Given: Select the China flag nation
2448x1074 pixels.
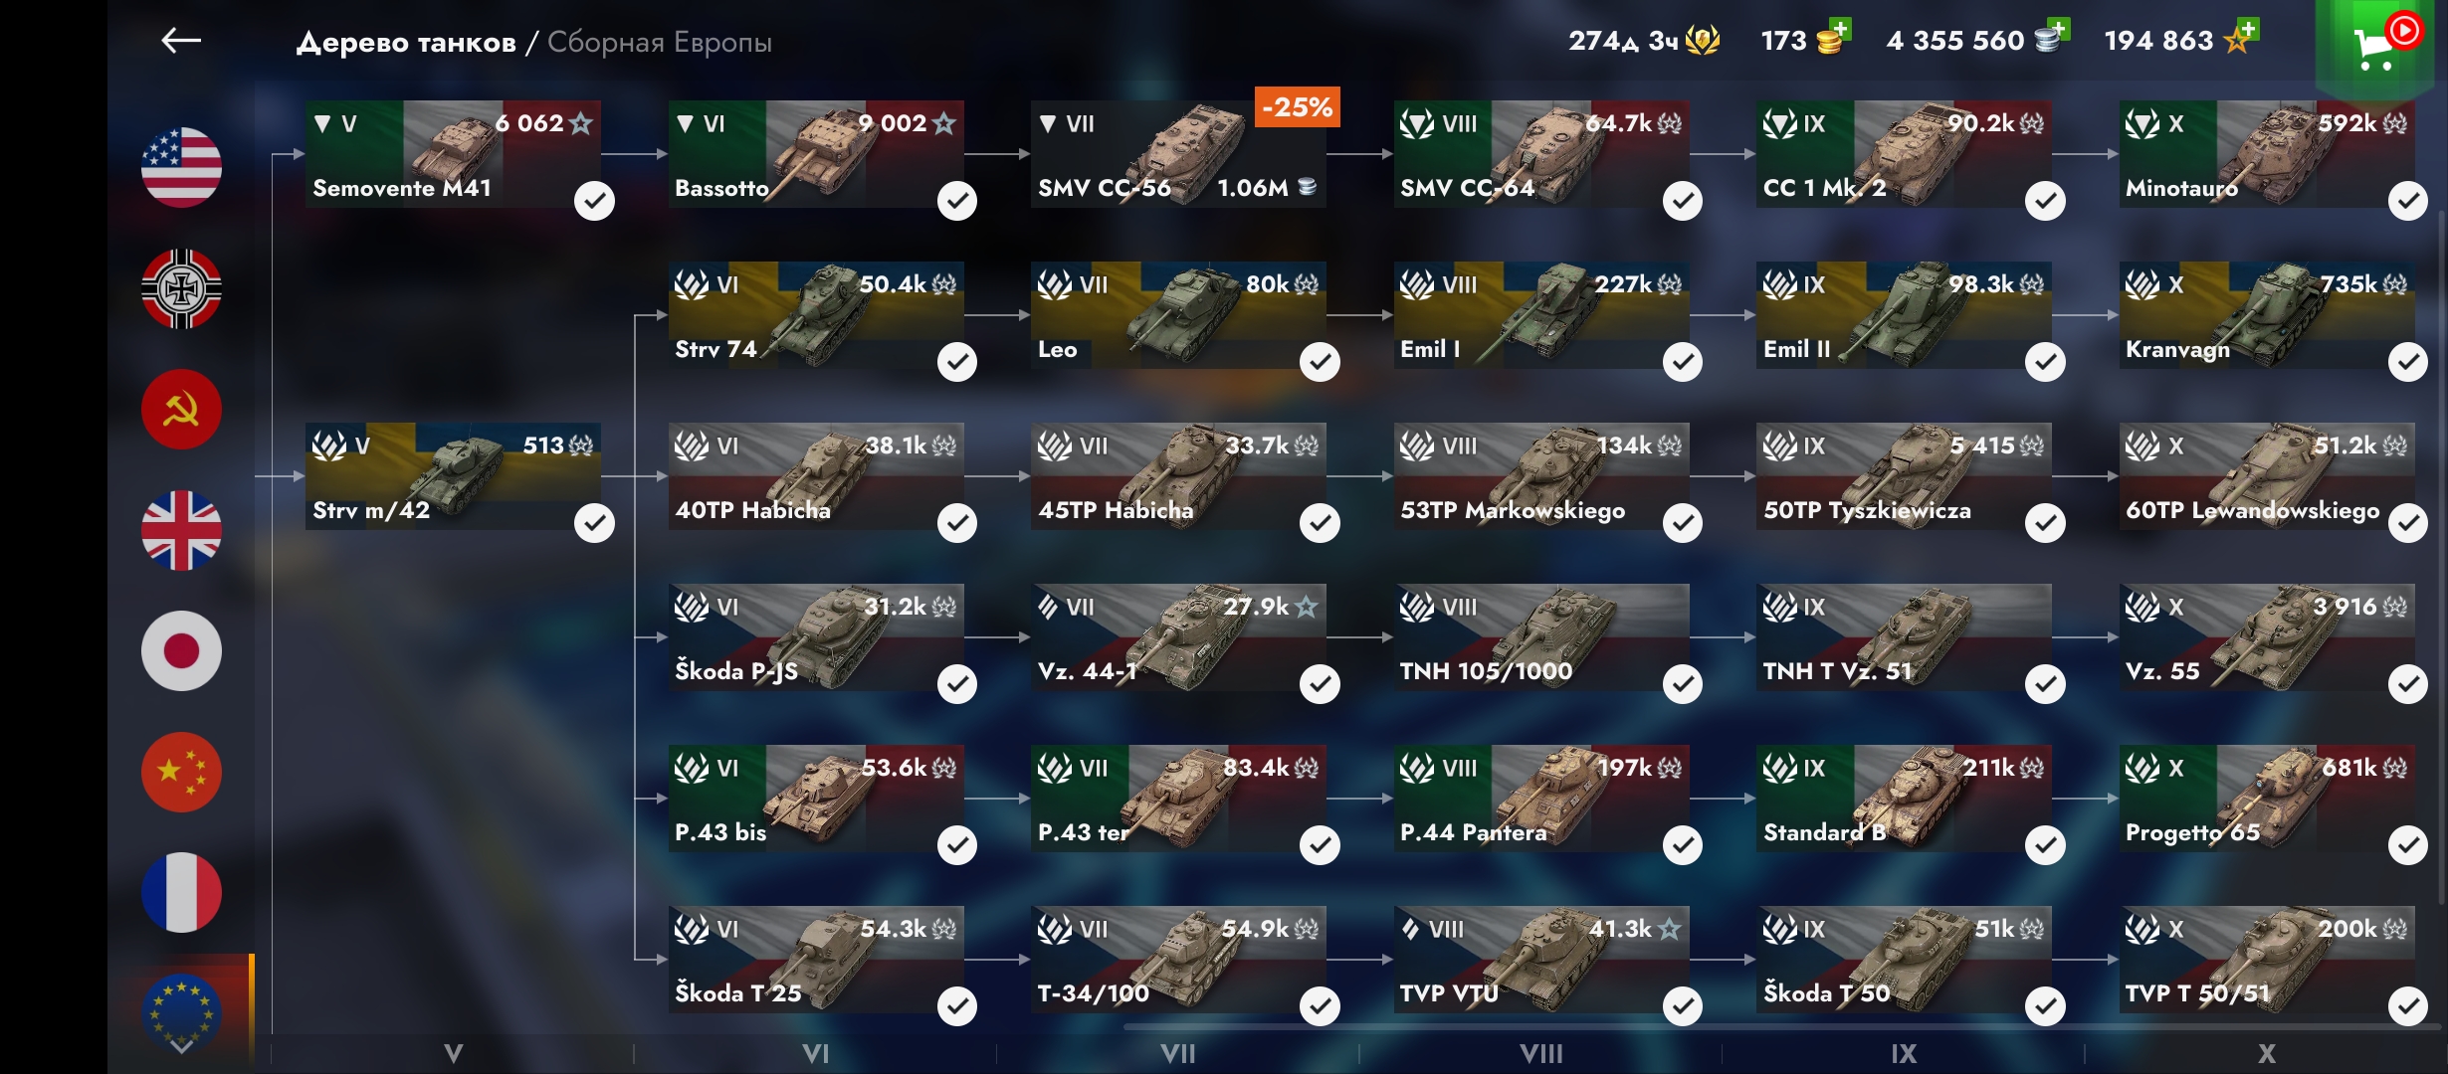Looking at the screenshot, I should (x=181, y=773).
